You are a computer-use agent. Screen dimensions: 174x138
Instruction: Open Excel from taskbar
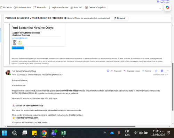pos(63,133)
